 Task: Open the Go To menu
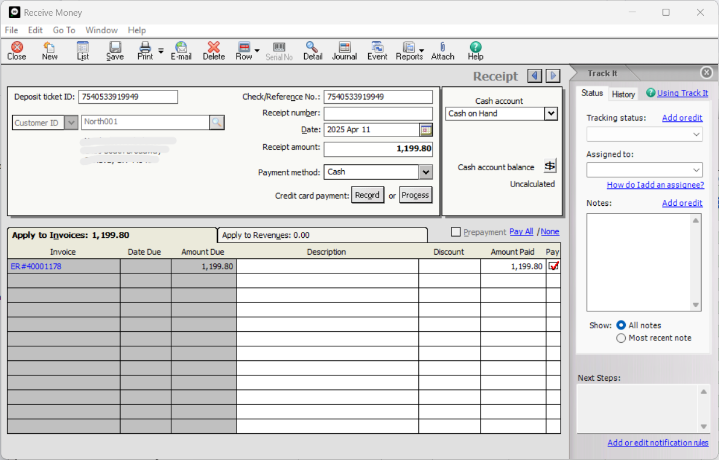pos(64,30)
